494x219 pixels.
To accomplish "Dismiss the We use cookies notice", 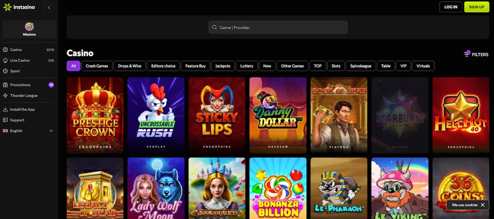I will click(482, 205).
